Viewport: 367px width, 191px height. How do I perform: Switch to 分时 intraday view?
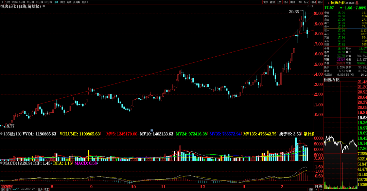(7, 2)
